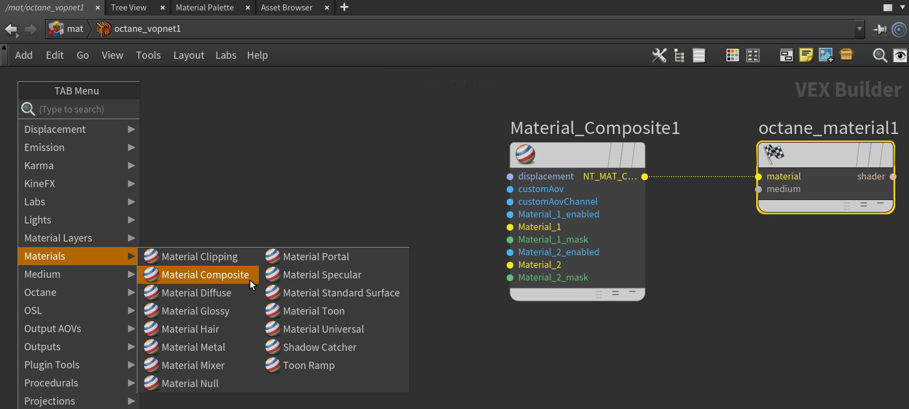Add a yellow sticky note
This screenshot has height=409, width=909.
pyautogui.click(x=806, y=55)
